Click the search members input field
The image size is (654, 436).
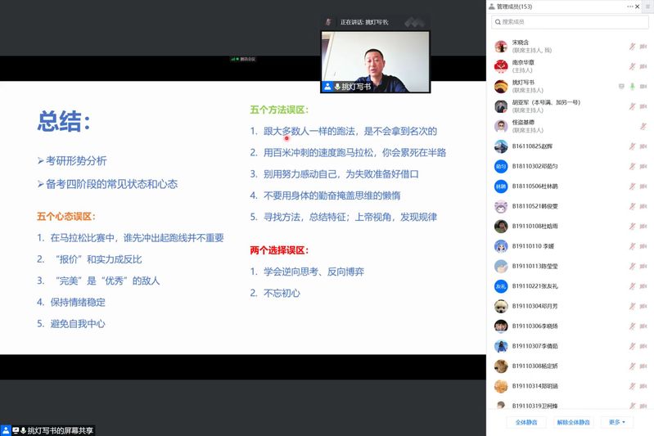[569, 22]
